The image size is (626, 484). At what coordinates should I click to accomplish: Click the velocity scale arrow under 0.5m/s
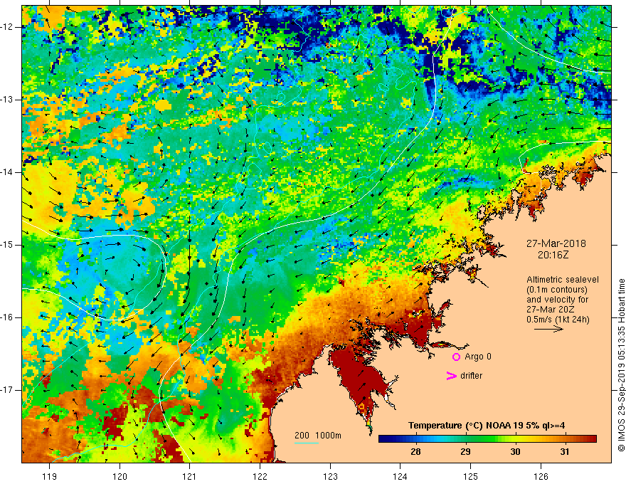548,329
